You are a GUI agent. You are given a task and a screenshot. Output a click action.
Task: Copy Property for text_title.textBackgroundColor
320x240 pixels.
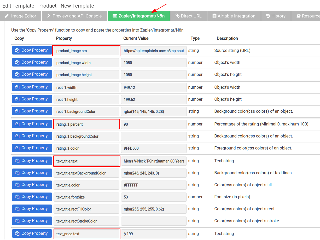click(x=32, y=173)
